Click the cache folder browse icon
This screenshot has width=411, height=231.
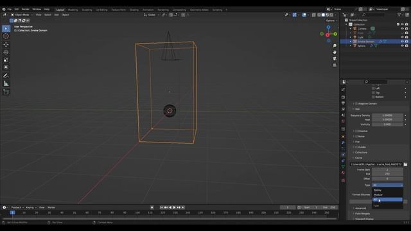(405, 164)
